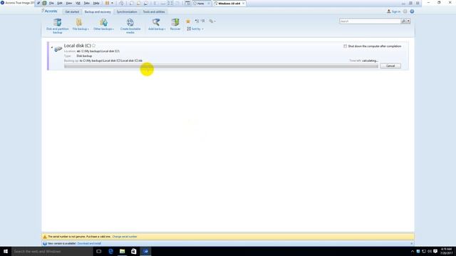The width and height of the screenshot is (456, 256).
Task: Open the Windows Start menu
Action: tap(6, 251)
